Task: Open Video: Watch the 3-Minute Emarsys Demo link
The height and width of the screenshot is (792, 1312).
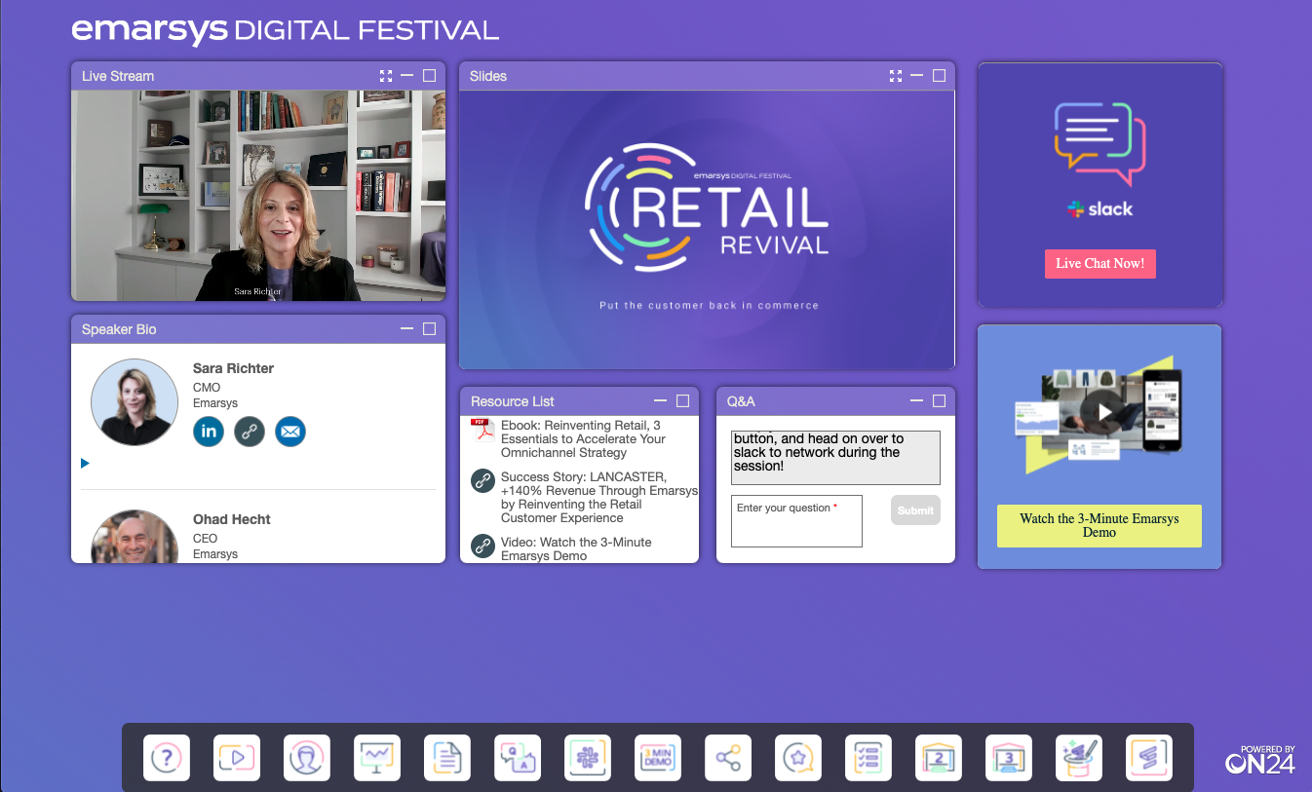Action: coord(576,549)
